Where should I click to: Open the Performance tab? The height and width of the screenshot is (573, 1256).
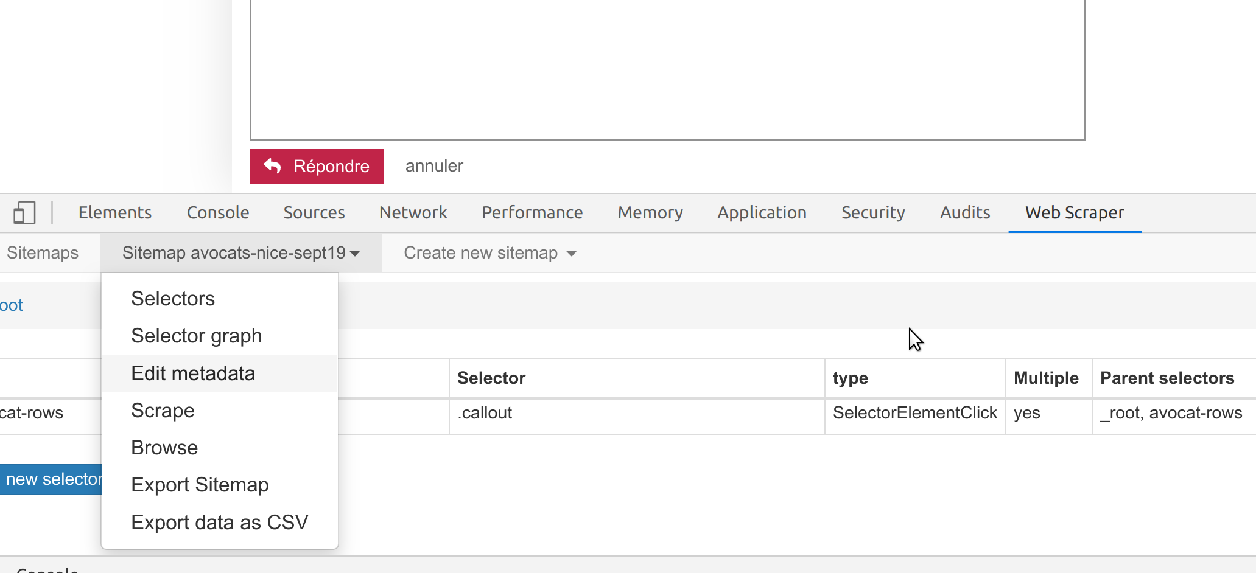pyautogui.click(x=532, y=213)
